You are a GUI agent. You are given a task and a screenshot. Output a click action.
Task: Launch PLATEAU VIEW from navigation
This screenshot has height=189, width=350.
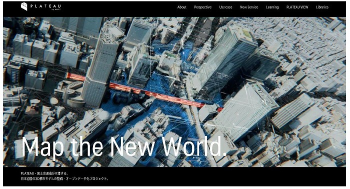[x=297, y=7]
